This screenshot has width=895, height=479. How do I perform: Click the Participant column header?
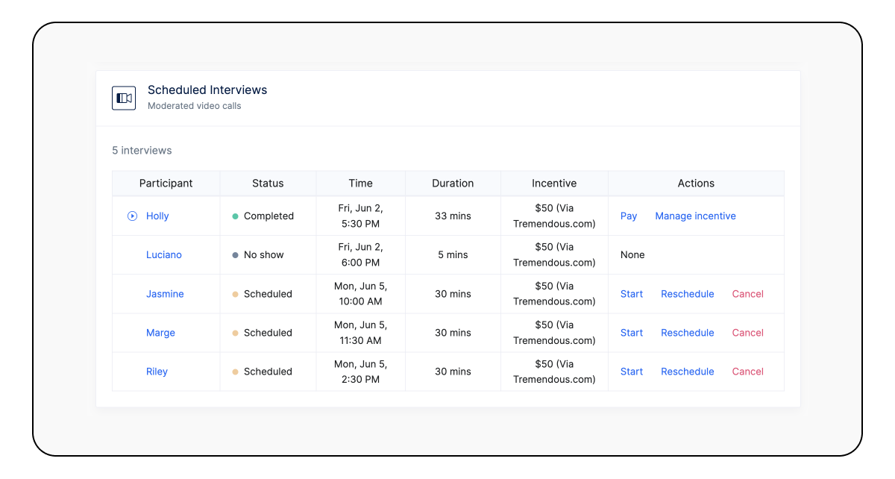[166, 184]
